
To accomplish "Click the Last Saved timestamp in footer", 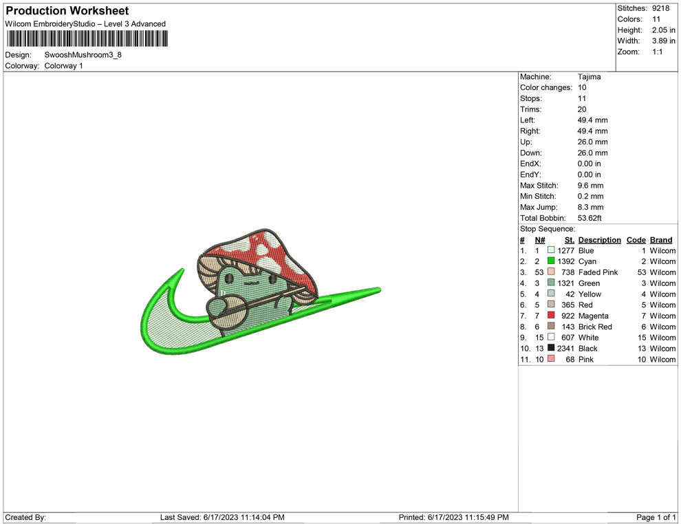I will point(222,517).
